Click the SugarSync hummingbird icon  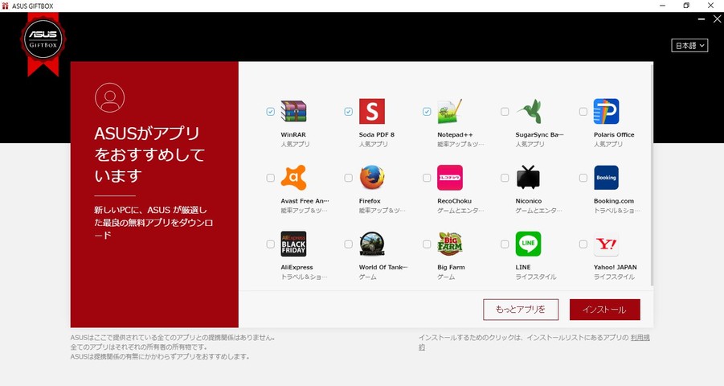coord(529,112)
